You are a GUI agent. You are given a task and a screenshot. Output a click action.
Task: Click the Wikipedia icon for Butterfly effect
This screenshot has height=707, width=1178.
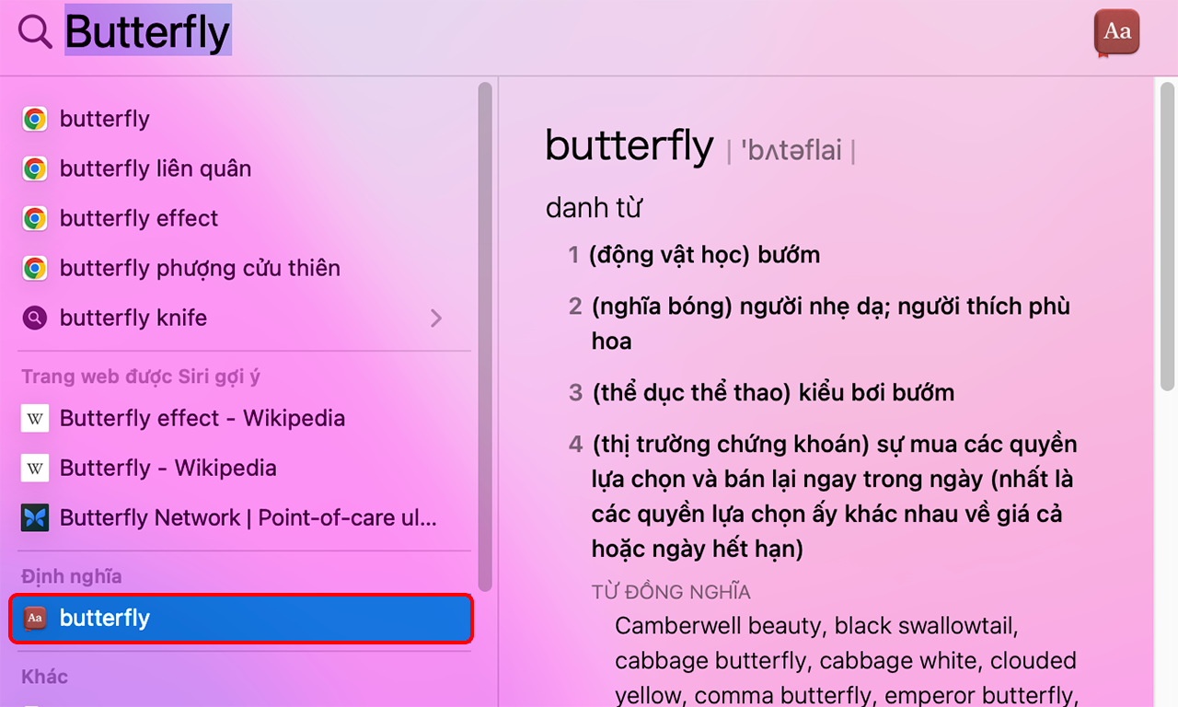tap(35, 418)
